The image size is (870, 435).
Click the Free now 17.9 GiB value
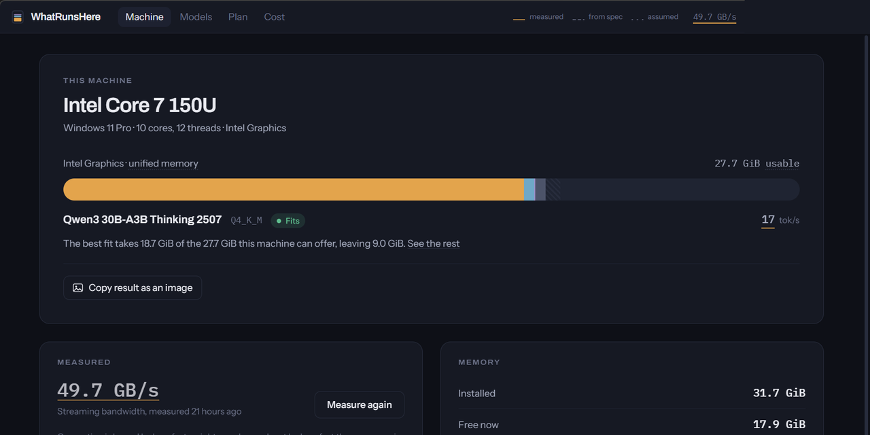[779, 424]
